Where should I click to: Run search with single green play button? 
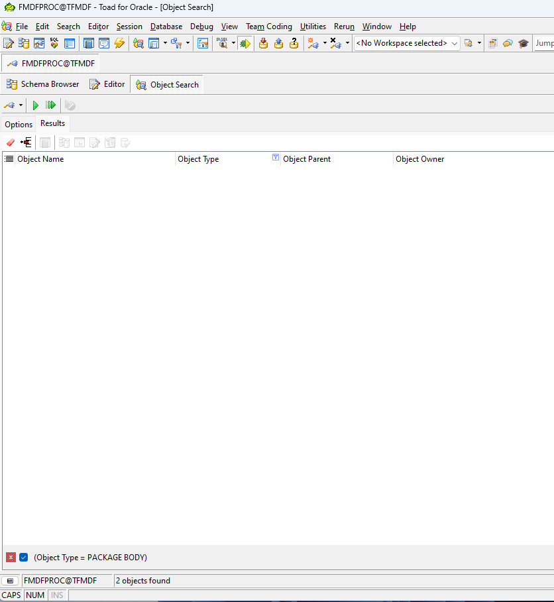click(36, 105)
